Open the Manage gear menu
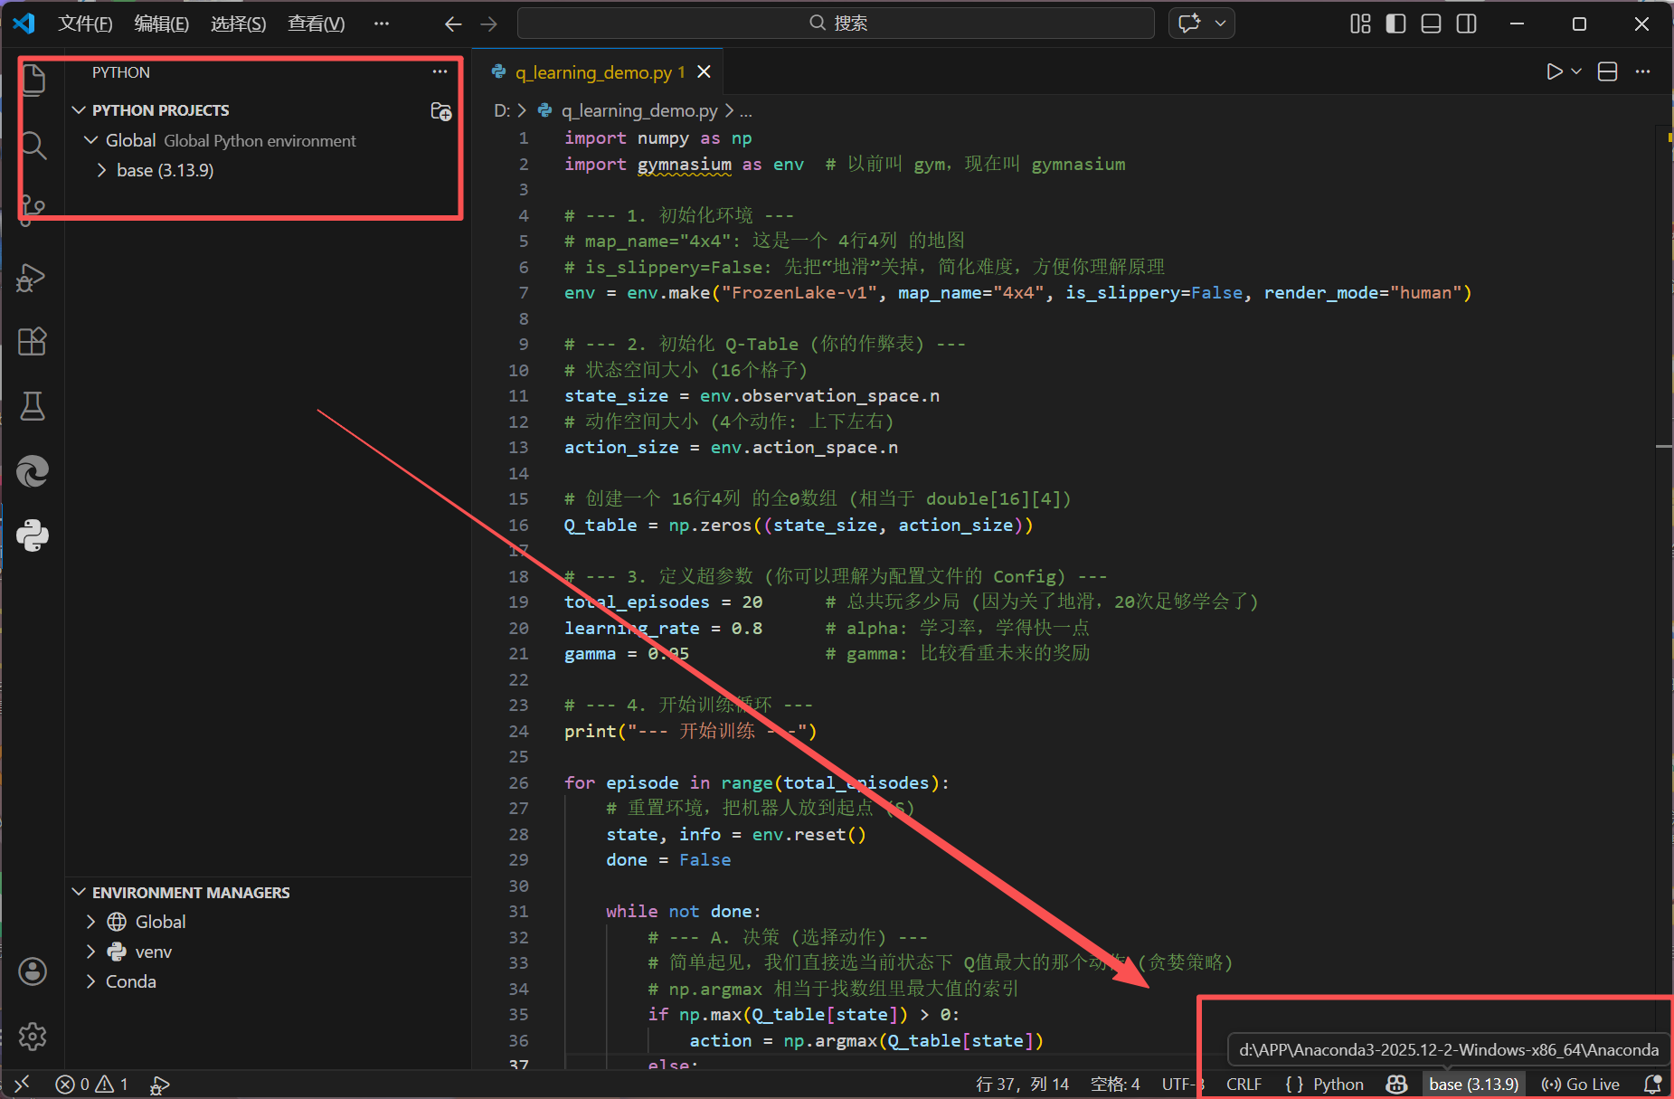The height and width of the screenshot is (1099, 1674). pos(33,1037)
